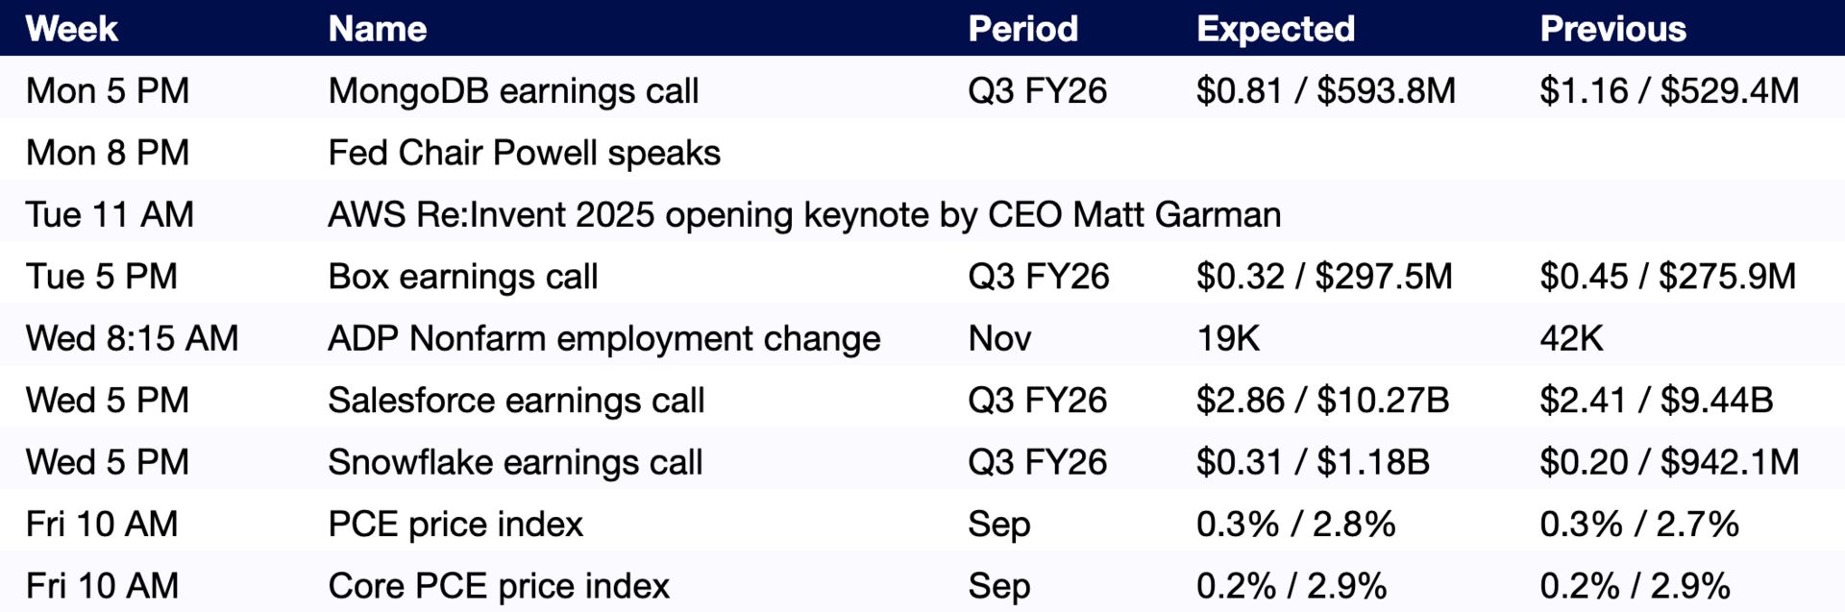This screenshot has width=1845, height=612.
Task: Click the Fed Chair Powell speaks entry
Action: [x=524, y=153]
